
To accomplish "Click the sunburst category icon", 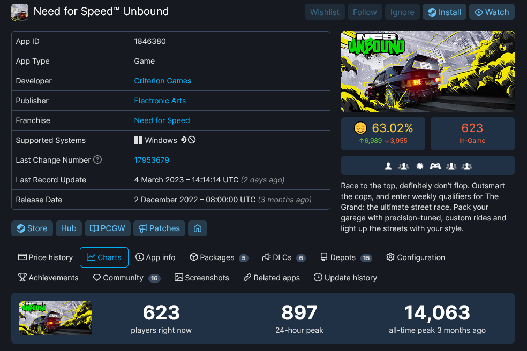I will 420,166.
